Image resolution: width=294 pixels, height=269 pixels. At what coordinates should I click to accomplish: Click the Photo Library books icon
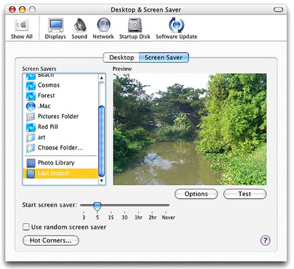(31, 163)
